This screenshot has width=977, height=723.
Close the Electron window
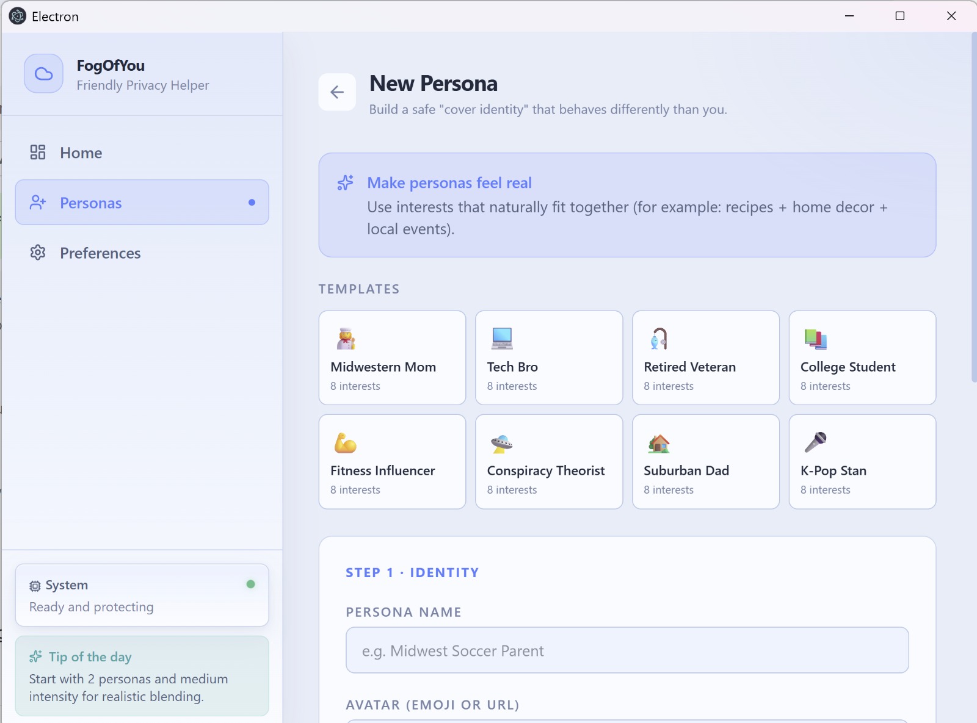coord(951,16)
